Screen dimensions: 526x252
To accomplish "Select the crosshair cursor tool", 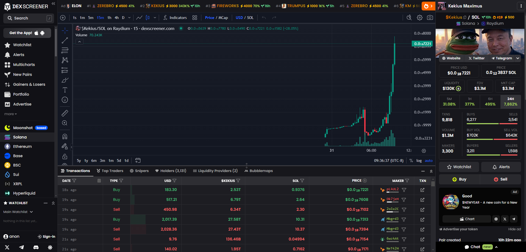I will tap(65, 30).
